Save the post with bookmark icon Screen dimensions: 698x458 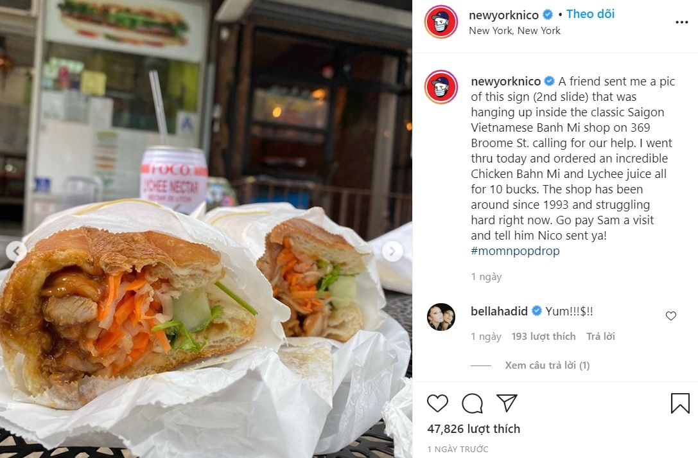[x=680, y=403]
